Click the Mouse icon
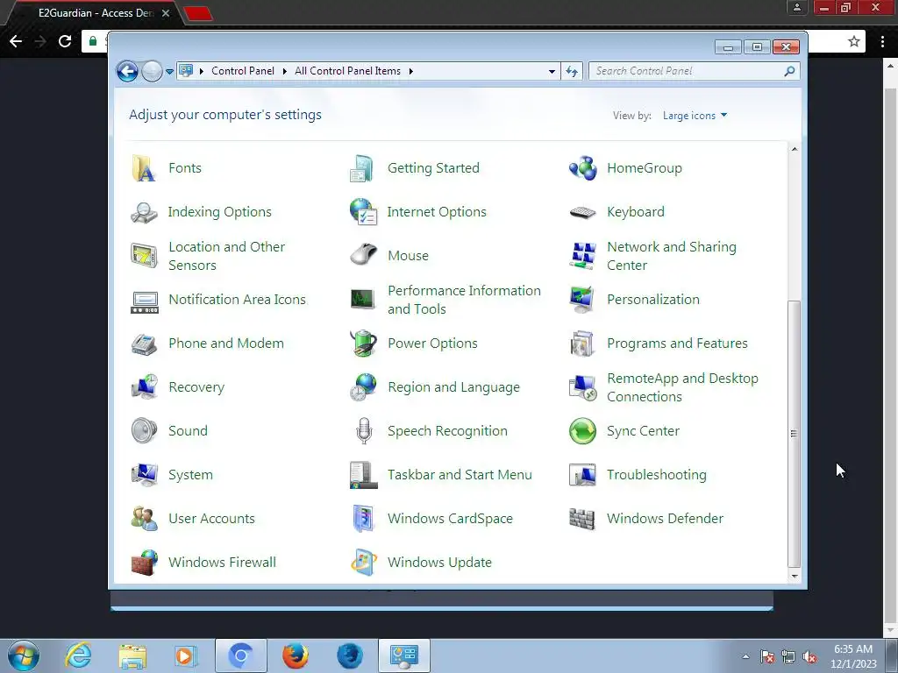The width and height of the screenshot is (898, 673). [363, 255]
